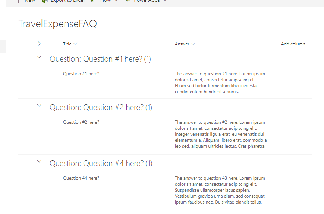Select the Question: Question #2 here? group header
This screenshot has height=214, width=324.
[101, 108]
